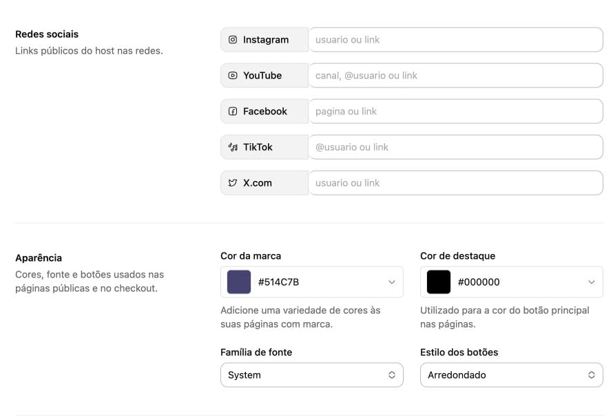Click the #000000 black color swatch
The image size is (613, 420).
[439, 282]
